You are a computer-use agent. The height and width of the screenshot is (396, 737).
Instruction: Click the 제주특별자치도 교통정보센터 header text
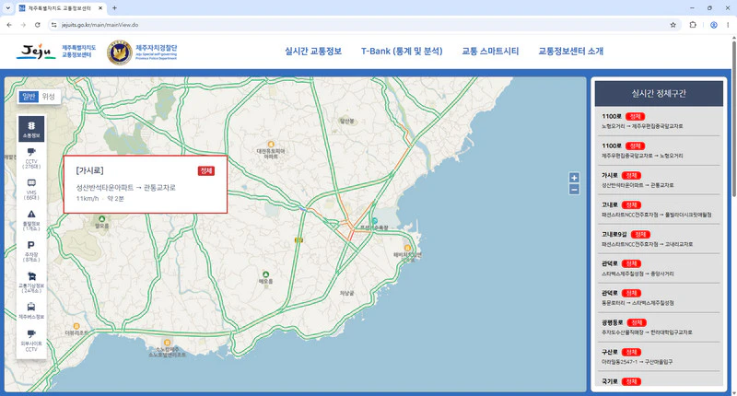tap(79, 52)
